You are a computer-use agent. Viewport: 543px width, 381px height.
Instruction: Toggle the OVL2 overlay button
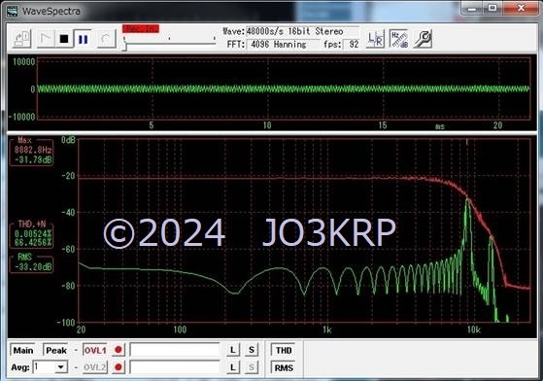[95, 366]
